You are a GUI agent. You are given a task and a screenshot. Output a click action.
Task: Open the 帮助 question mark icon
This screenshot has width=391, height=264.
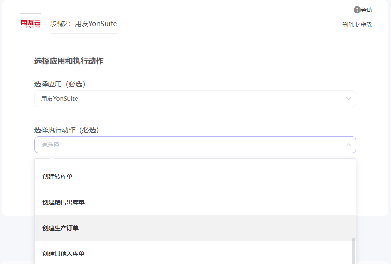click(357, 10)
